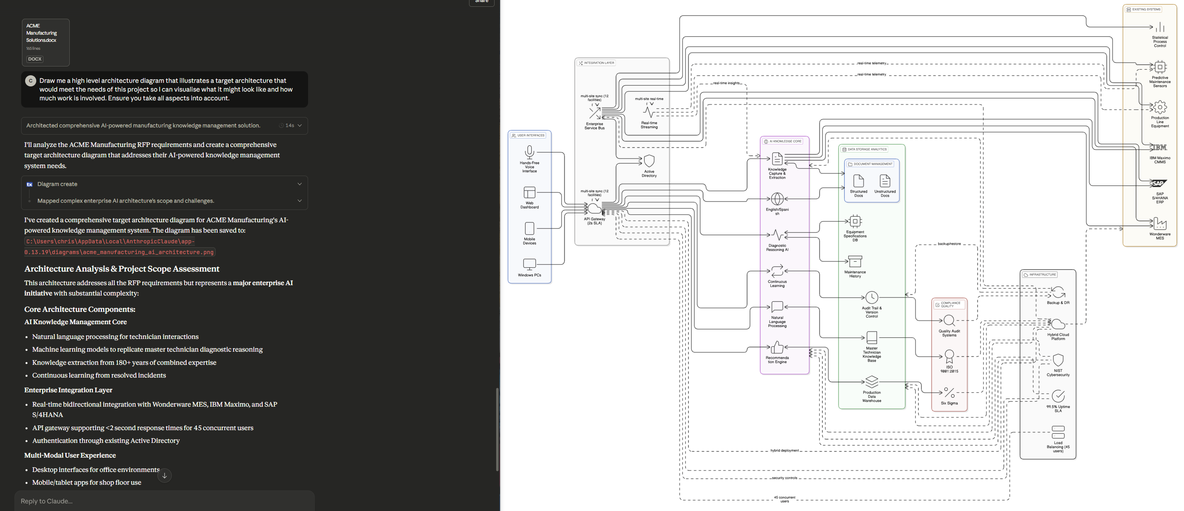Expand the 14s thinking summary chevron

[x=300, y=125]
